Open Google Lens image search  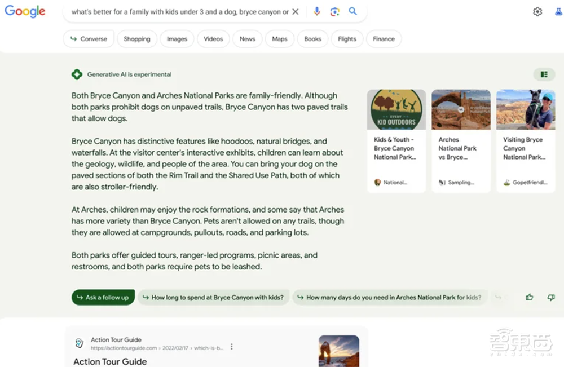pyautogui.click(x=334, y=11)
